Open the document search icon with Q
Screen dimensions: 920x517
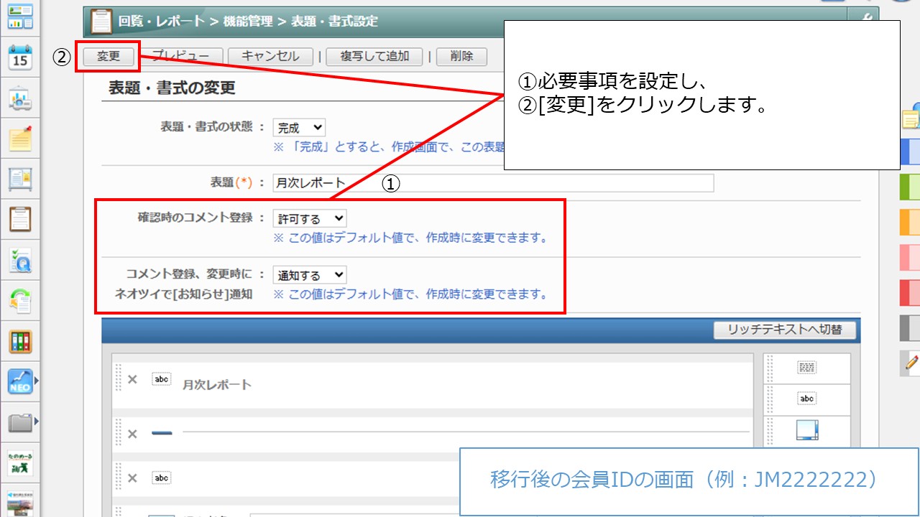coord(20,260)
